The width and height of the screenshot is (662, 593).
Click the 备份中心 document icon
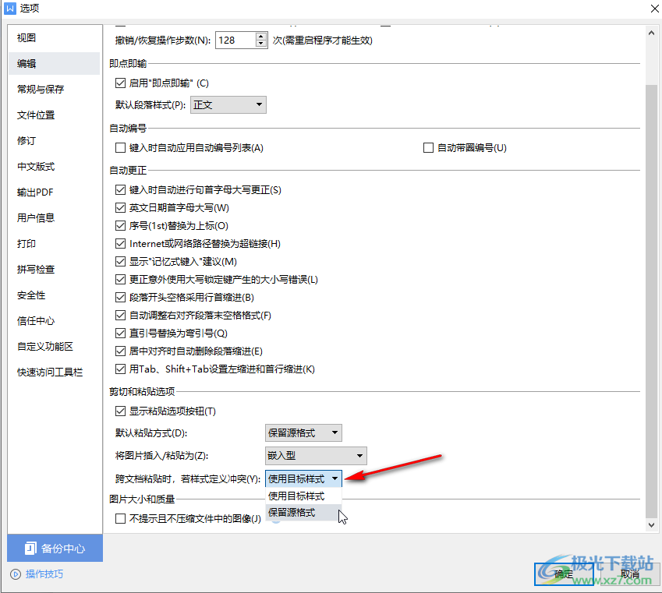(30, 549)
